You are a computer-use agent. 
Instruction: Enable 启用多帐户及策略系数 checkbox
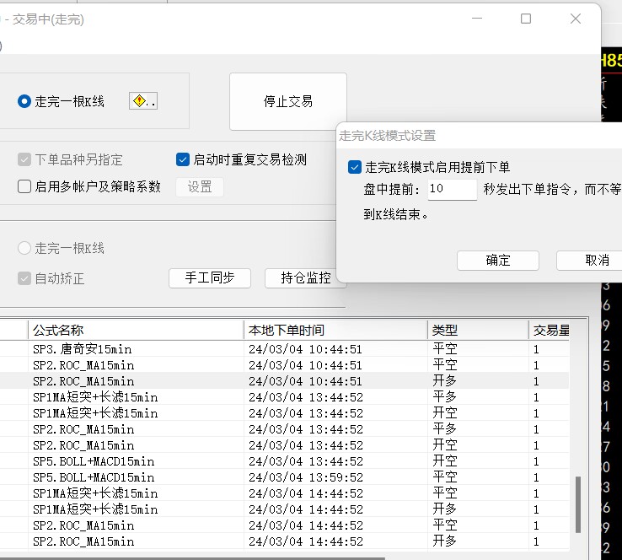24,186
